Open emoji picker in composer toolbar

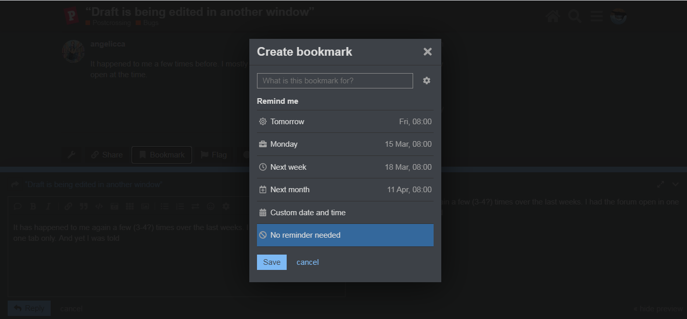pos(210,207)
